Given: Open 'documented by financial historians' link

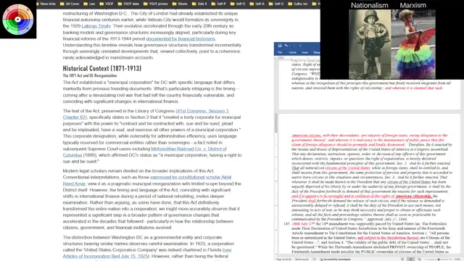Looking at the screenshot, I should [181, 38].
